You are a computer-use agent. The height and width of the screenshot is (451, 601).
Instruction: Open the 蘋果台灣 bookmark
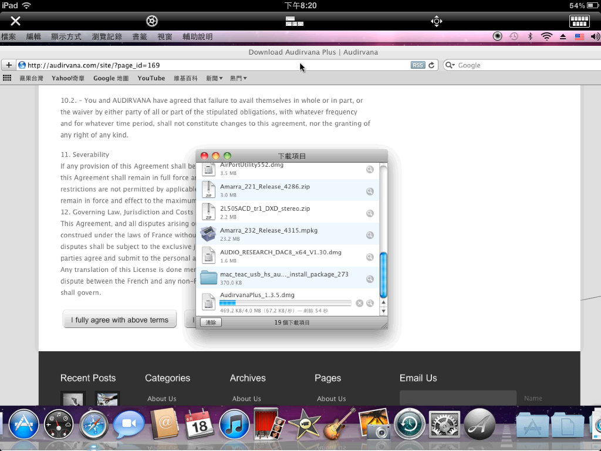32,78
